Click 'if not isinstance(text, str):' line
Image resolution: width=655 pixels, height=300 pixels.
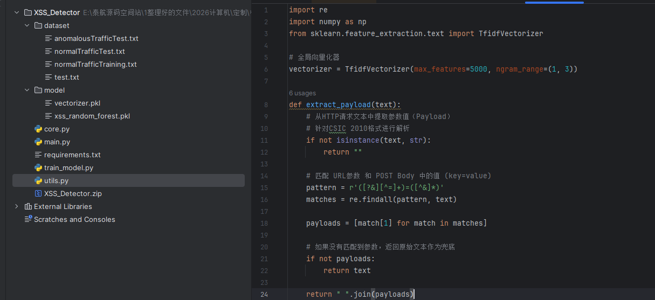pyautogui.click(x=369, y=140)
